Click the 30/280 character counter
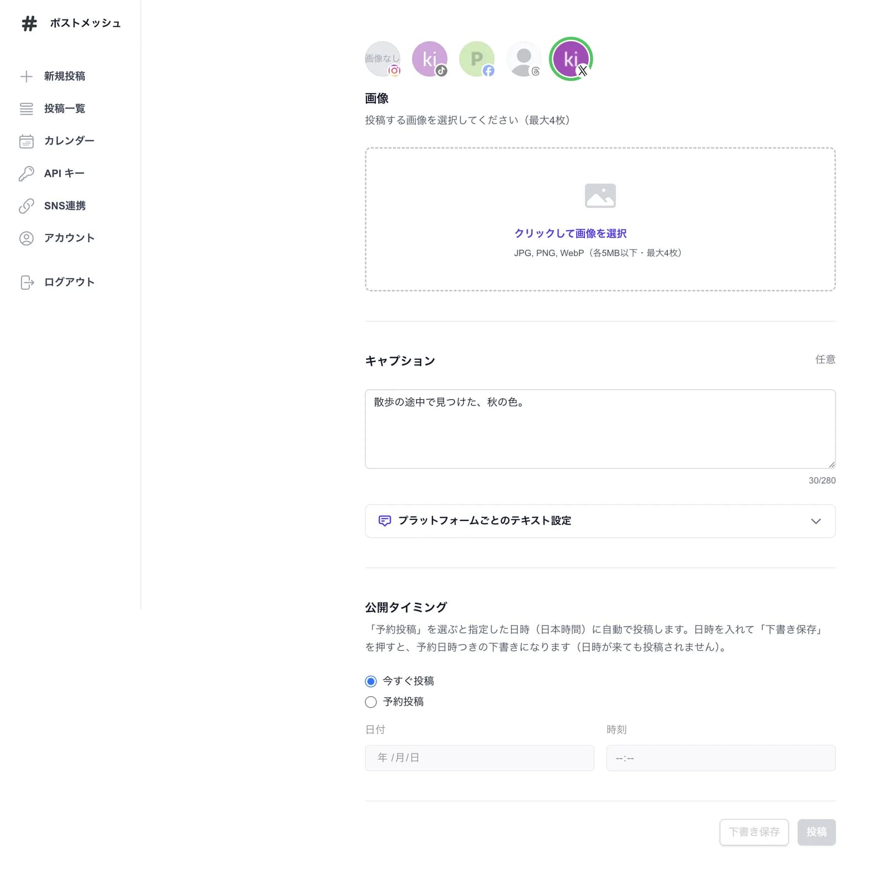Image resolution: width=883 pixels, height=875 pixels. (822, 480)
